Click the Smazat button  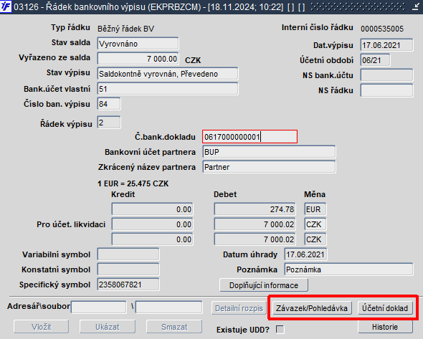coord(174,327)
